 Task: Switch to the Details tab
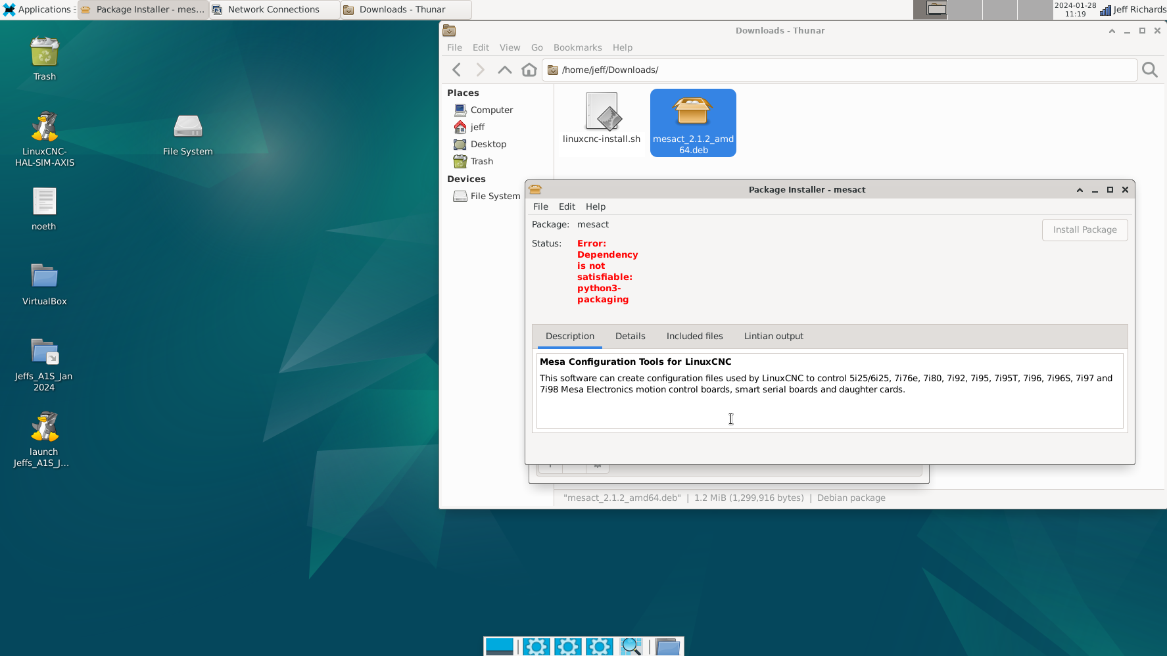pos(630,336)
